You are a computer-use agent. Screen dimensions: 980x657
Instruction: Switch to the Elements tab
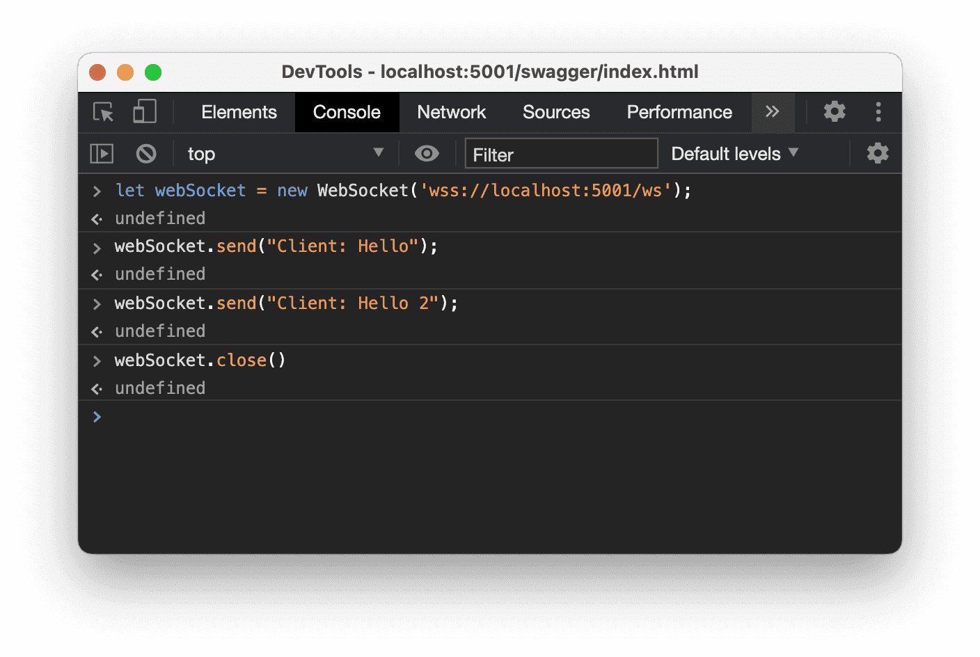coord(239,112)
